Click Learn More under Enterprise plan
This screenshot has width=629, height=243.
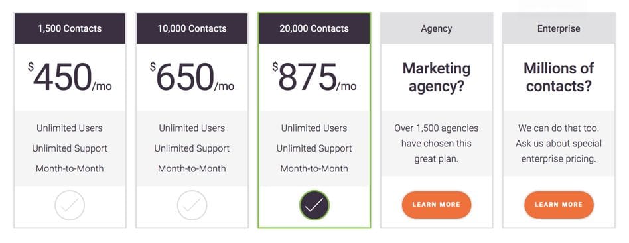[559, 205]
